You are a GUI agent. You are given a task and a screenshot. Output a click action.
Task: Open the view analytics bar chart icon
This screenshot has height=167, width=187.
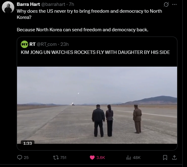tap(128, 157)
